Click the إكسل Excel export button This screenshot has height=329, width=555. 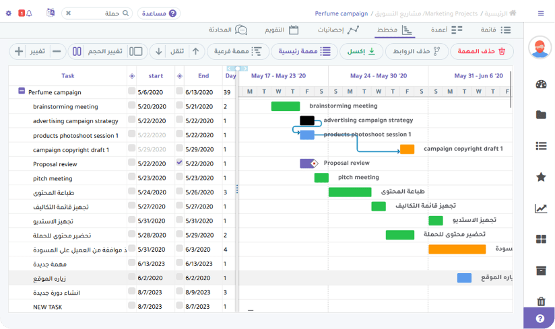(361, 51)
